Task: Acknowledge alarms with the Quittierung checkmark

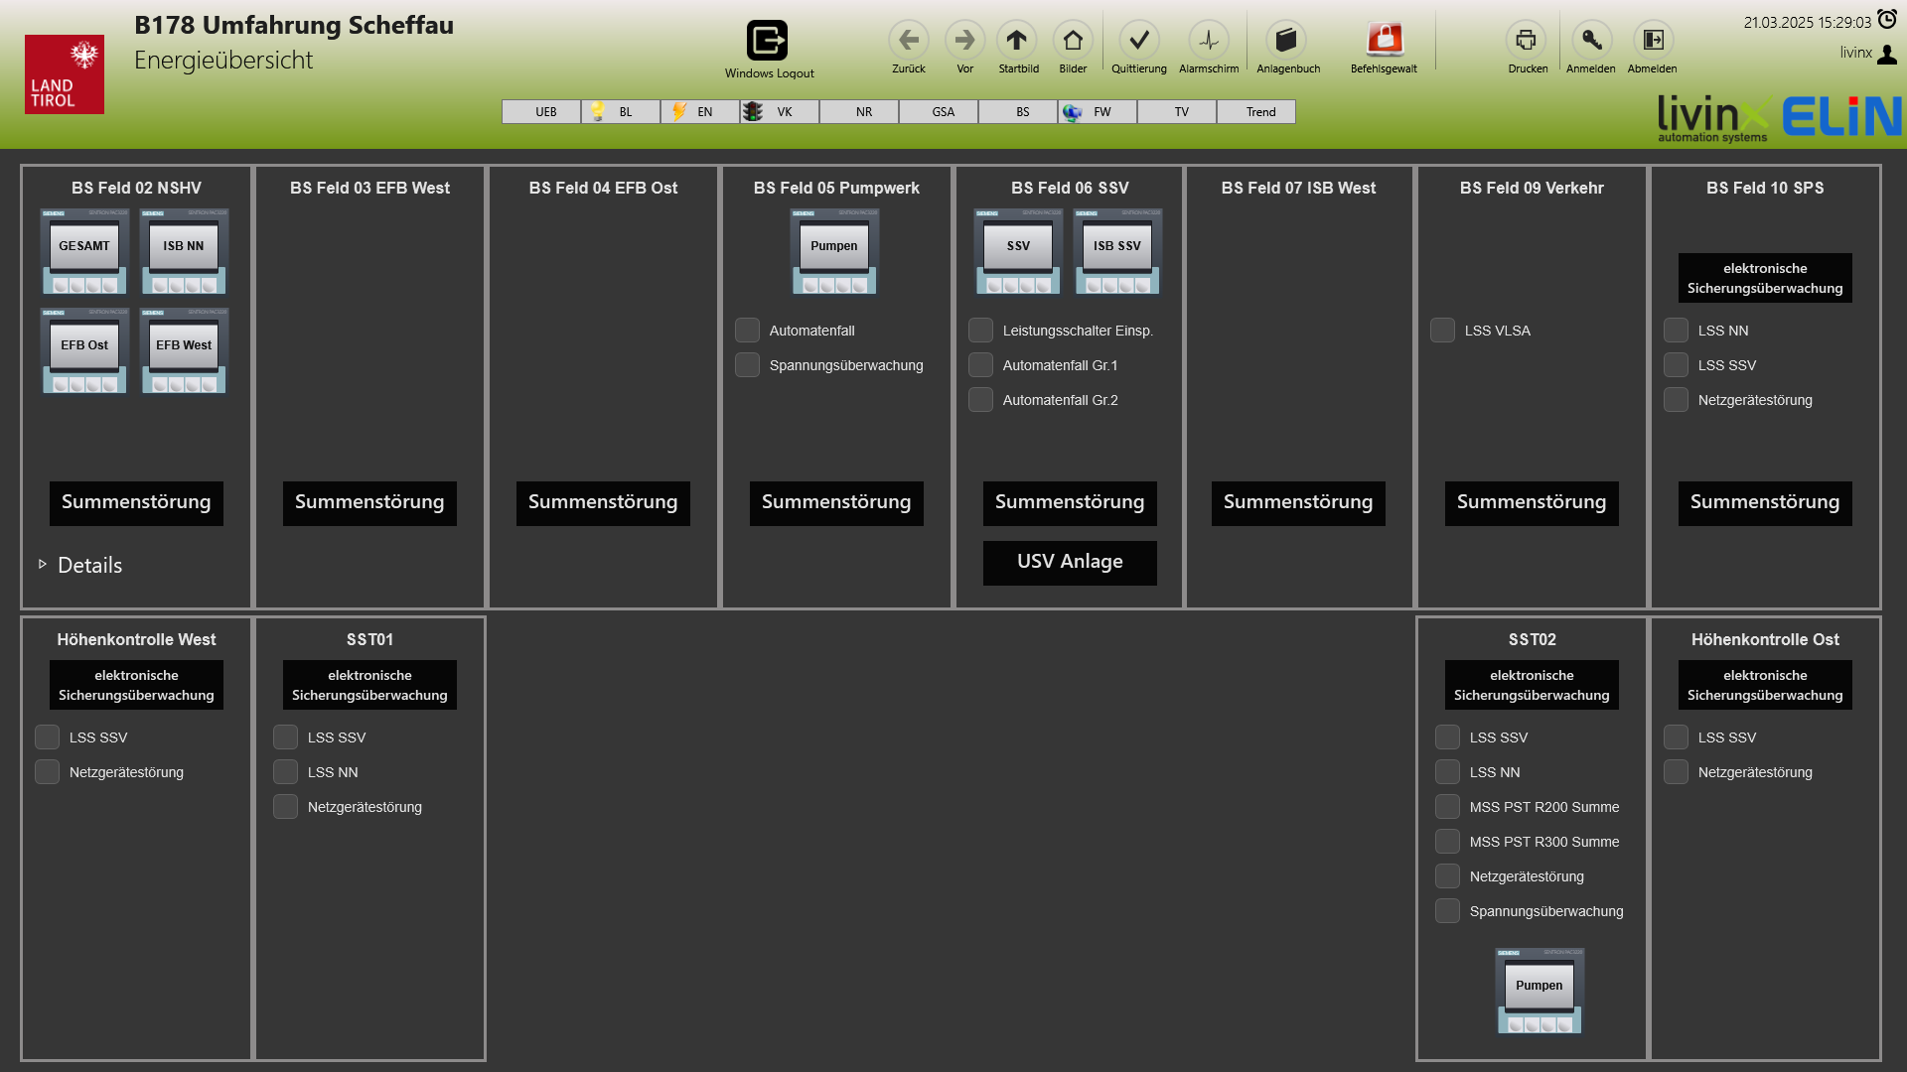Action: click(1138, 41)
